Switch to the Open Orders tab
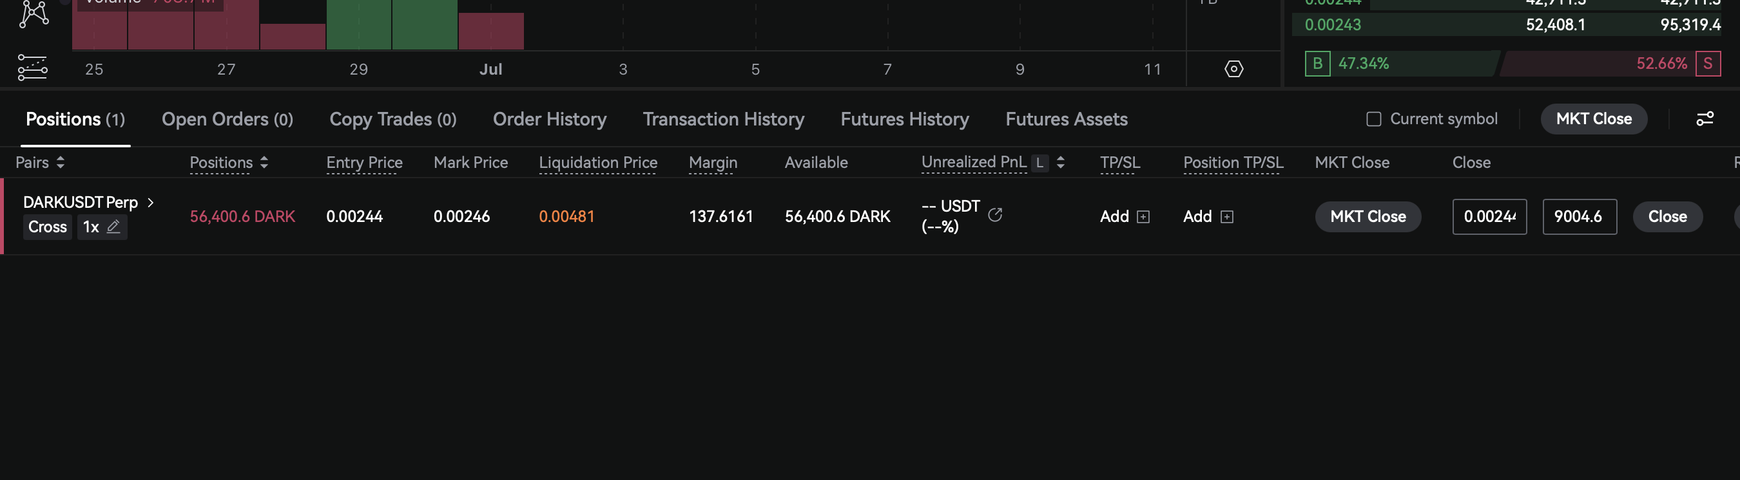 227,119
